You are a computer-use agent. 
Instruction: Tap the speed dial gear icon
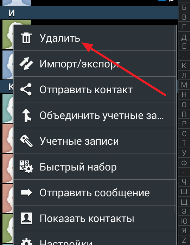click(26, 167)
